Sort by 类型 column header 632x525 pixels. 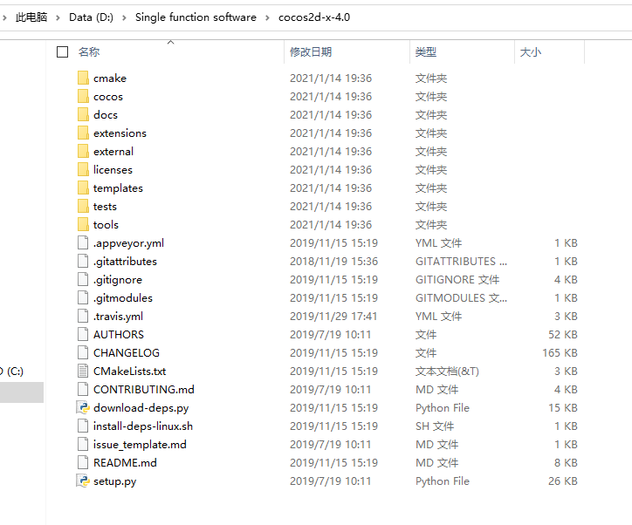tap(426, 52)
